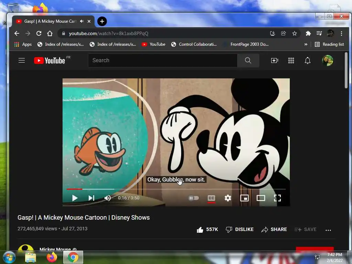Play the Mickey Mouse video
This screenshot has height=264, width=352.
pyautogui.click(x=75, y=198)
